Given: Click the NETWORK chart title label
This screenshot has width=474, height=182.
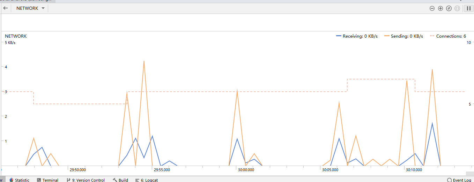Looking at the screenshot, I should 16,36.
